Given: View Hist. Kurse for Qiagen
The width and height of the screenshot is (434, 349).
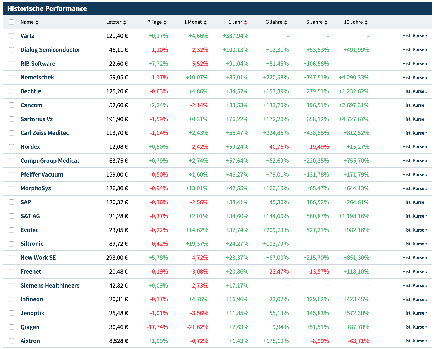Looking at the screenshot, I should [x=415, y=327].
